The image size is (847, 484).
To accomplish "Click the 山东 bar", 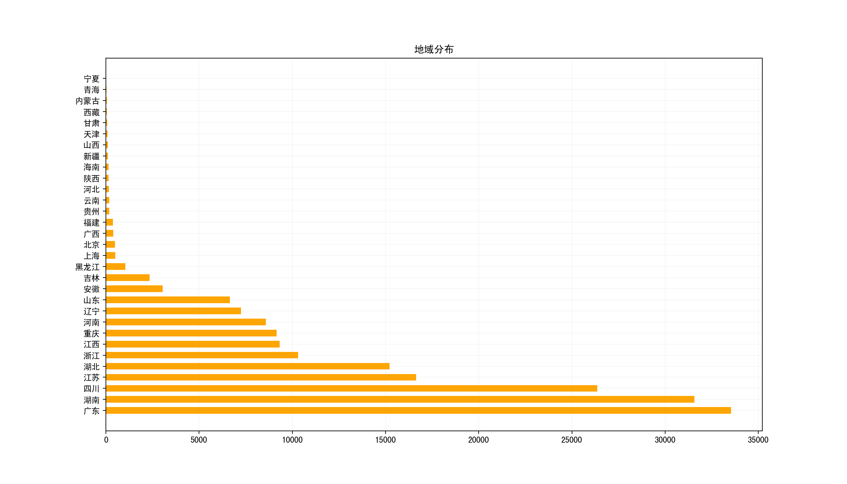I will point(168,300).
